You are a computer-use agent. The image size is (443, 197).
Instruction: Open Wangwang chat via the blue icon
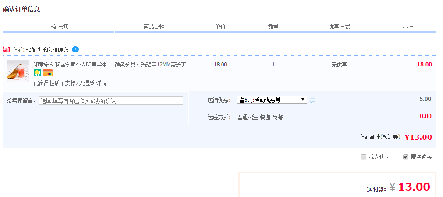pos(75,49)
